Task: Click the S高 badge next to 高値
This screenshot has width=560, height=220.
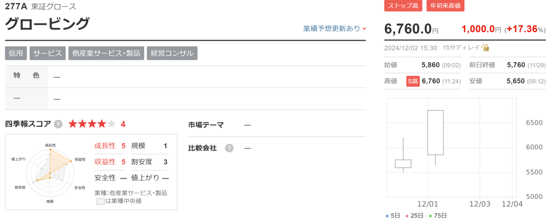Action: [413, 81]
